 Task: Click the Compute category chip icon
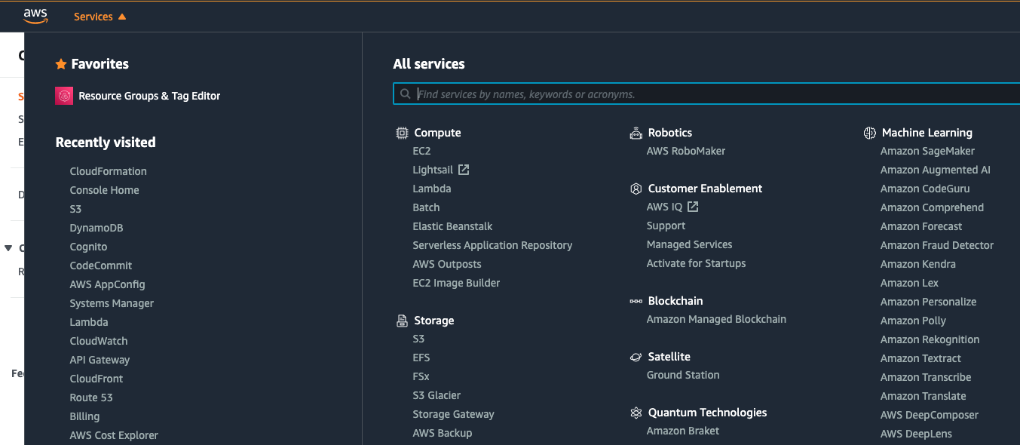402,133
